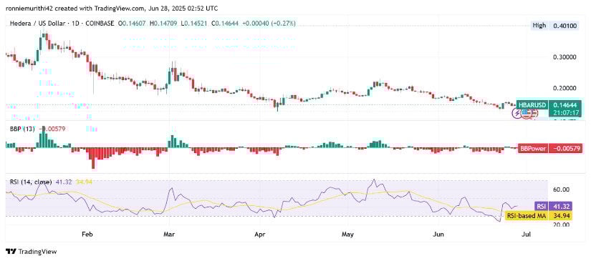
Task: Click the open price O0.14607 in header
Action: pyautogui.click(x=132, y=24)
